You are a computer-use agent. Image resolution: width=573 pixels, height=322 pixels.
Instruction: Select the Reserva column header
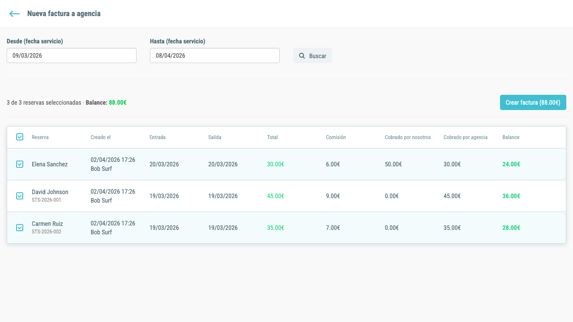(40, 137)
